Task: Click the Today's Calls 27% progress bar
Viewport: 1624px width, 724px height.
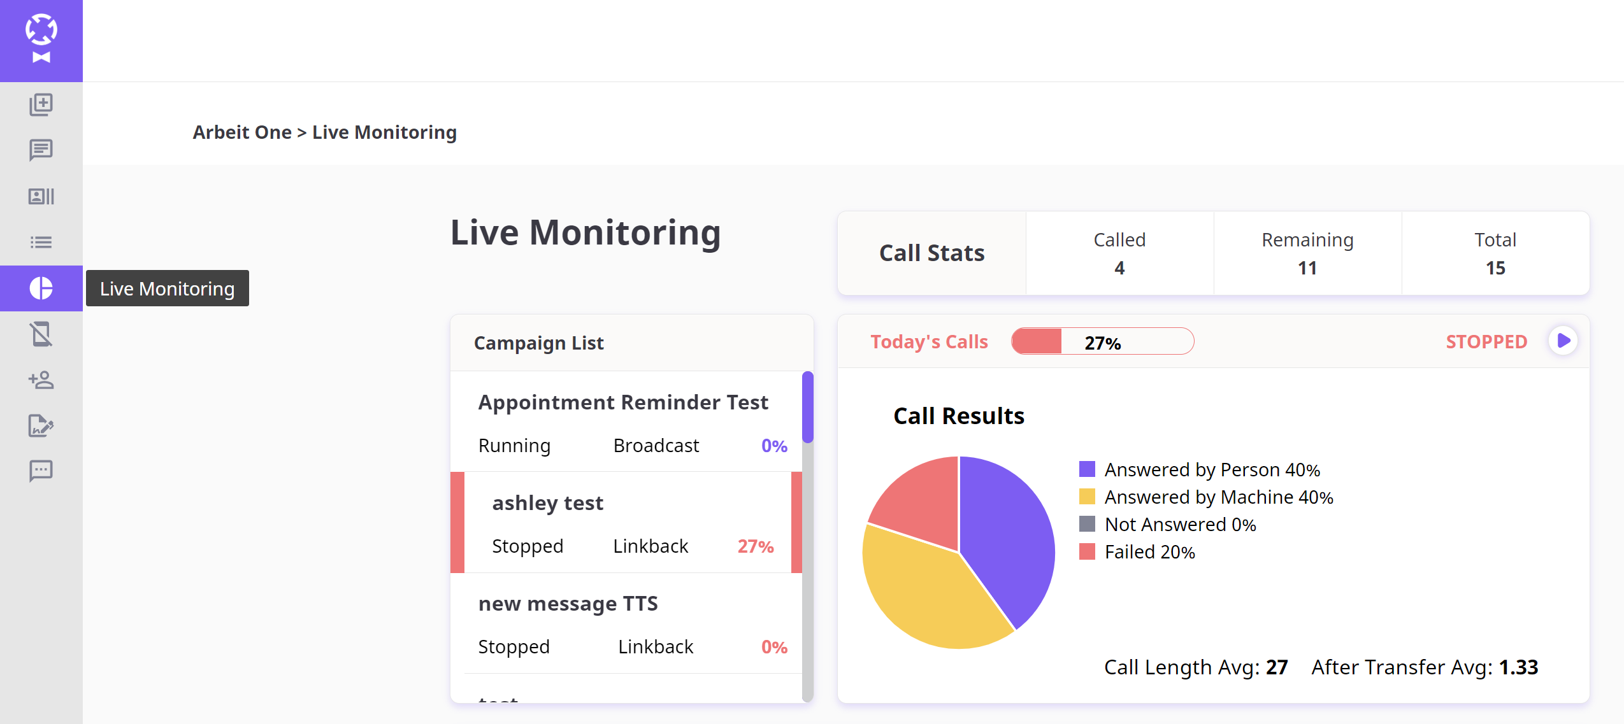Action: pyautogui.click(x=1103, y=341)
